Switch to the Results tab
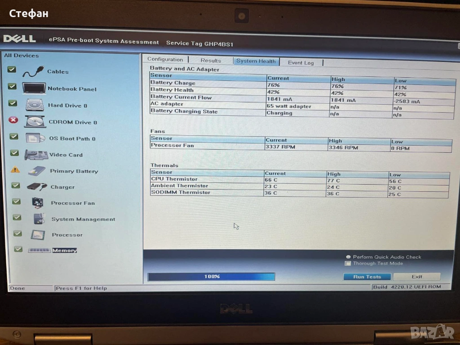 coord(211,61)
